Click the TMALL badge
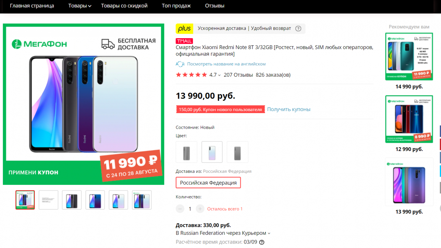The height and width of the screenshot is (248, 441). click(x=184, y=41)
